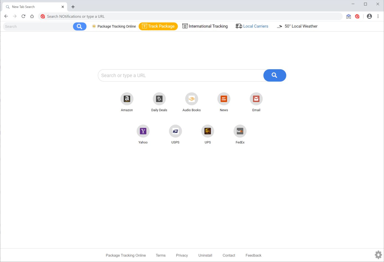
Task: Open footer Package Tracking Online link
Action: (x=126, y=255)
